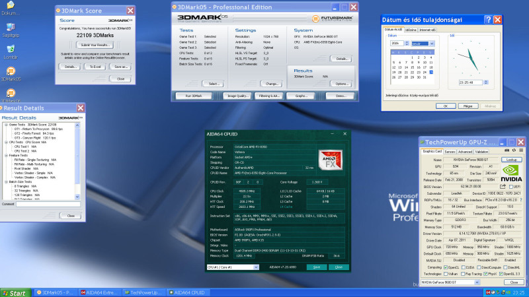Open the 3DMark05 desktop shortcut
The image size is (529, 297).
(11, 74)
